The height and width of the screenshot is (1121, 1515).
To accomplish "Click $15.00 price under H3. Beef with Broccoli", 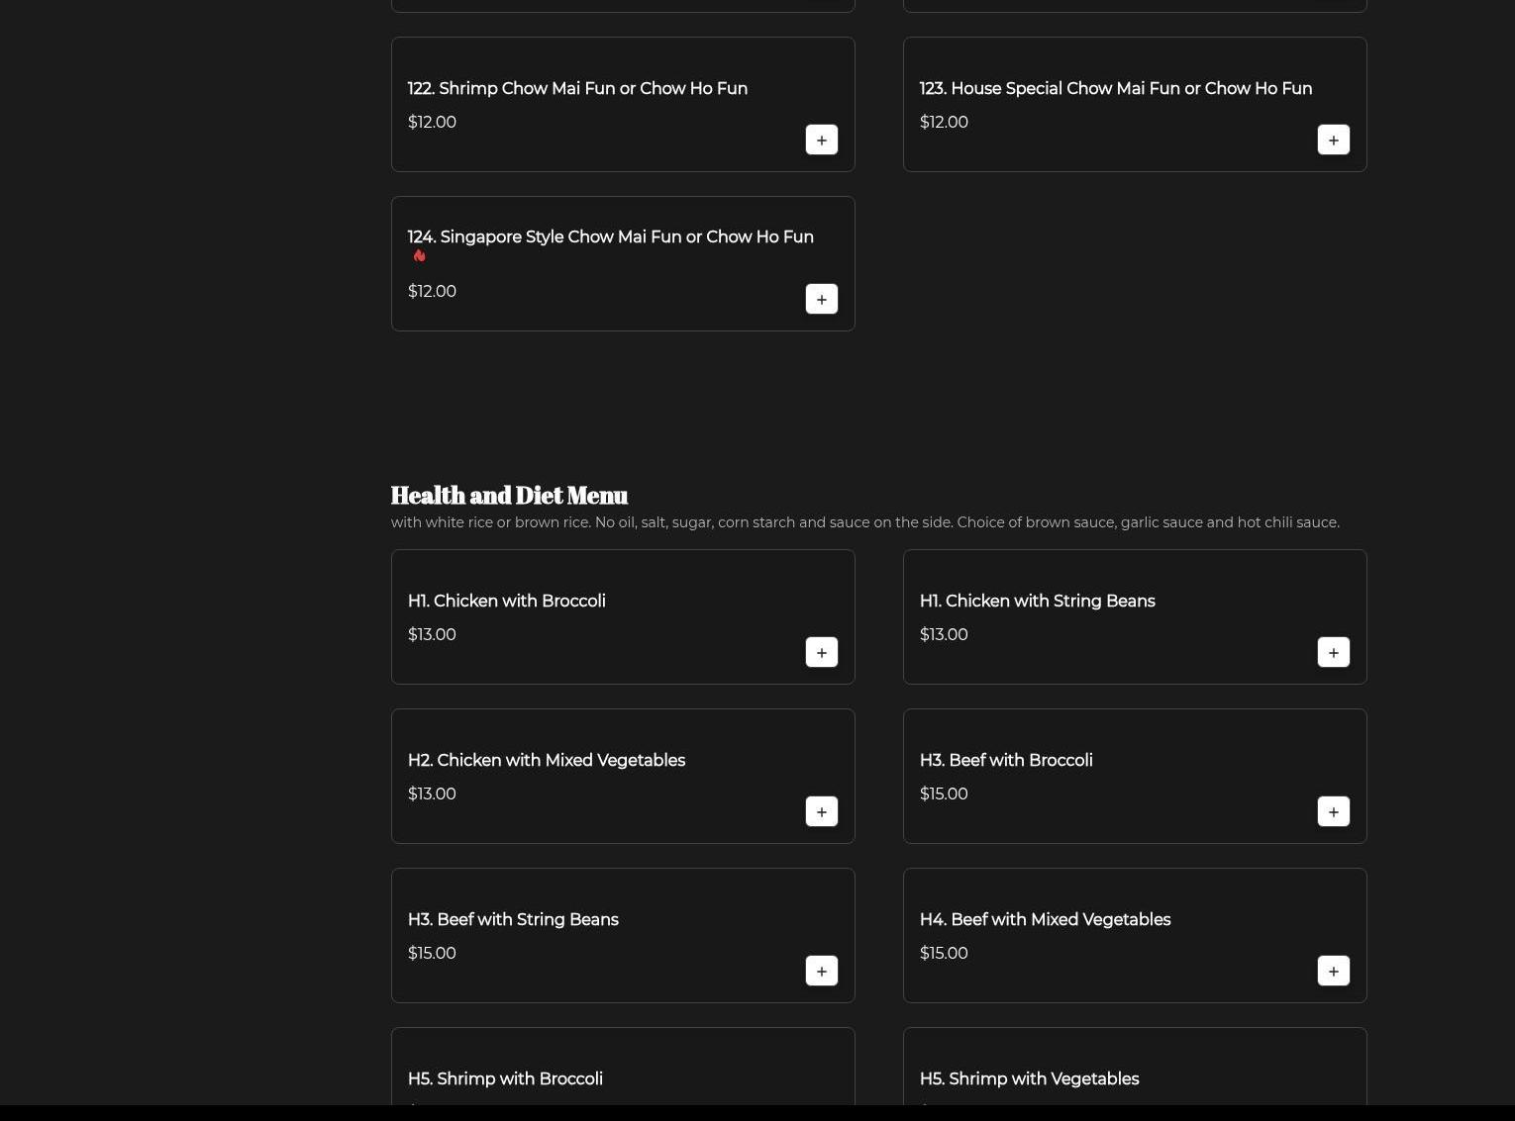I will coord(944,794).
